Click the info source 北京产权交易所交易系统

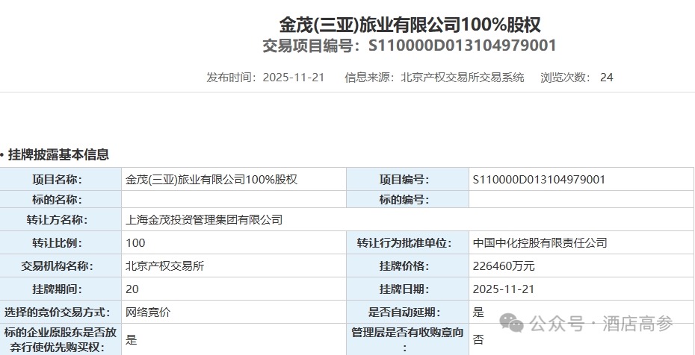click(x=463, y=78)
